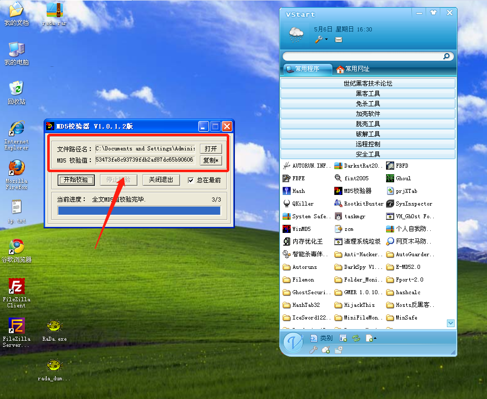Screen dimensions: 487x399
Task: Click the round VStart main menu button
Action: (293, 342)
